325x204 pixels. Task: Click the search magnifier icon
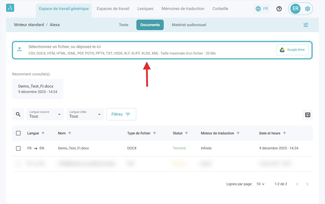tap(18, 114)
